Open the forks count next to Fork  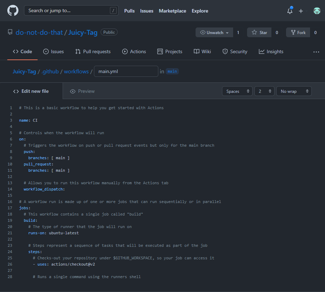(315, 33)
